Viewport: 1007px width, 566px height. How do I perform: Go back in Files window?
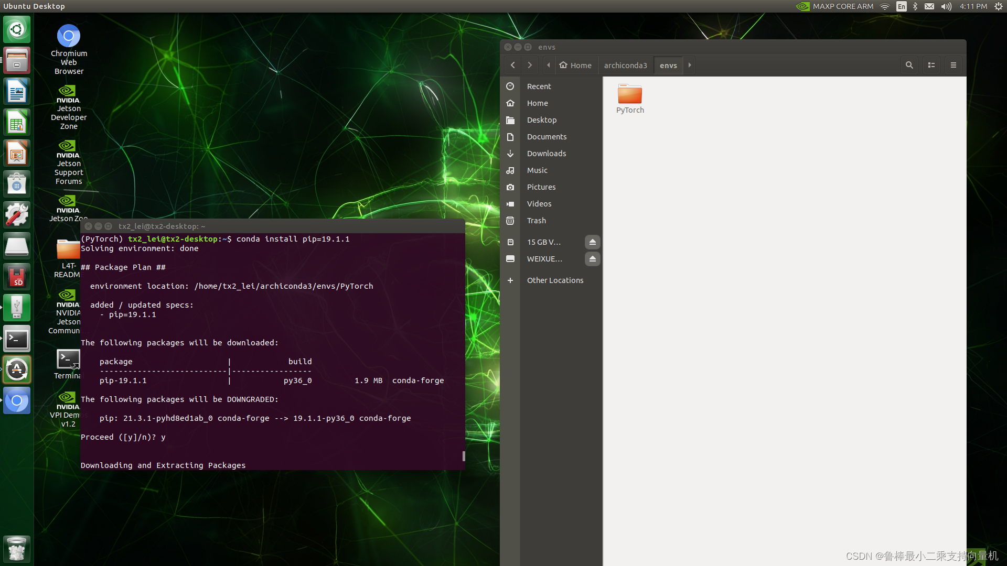[x=513, y=65]
